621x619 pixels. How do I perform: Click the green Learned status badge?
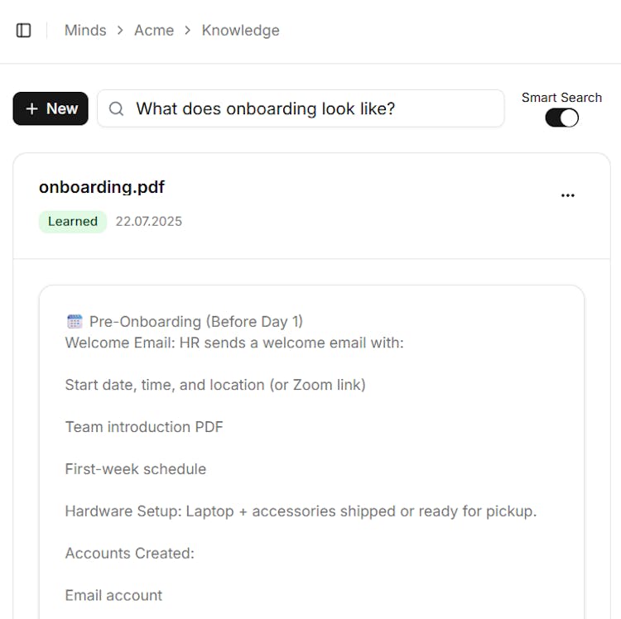[73, 221]
